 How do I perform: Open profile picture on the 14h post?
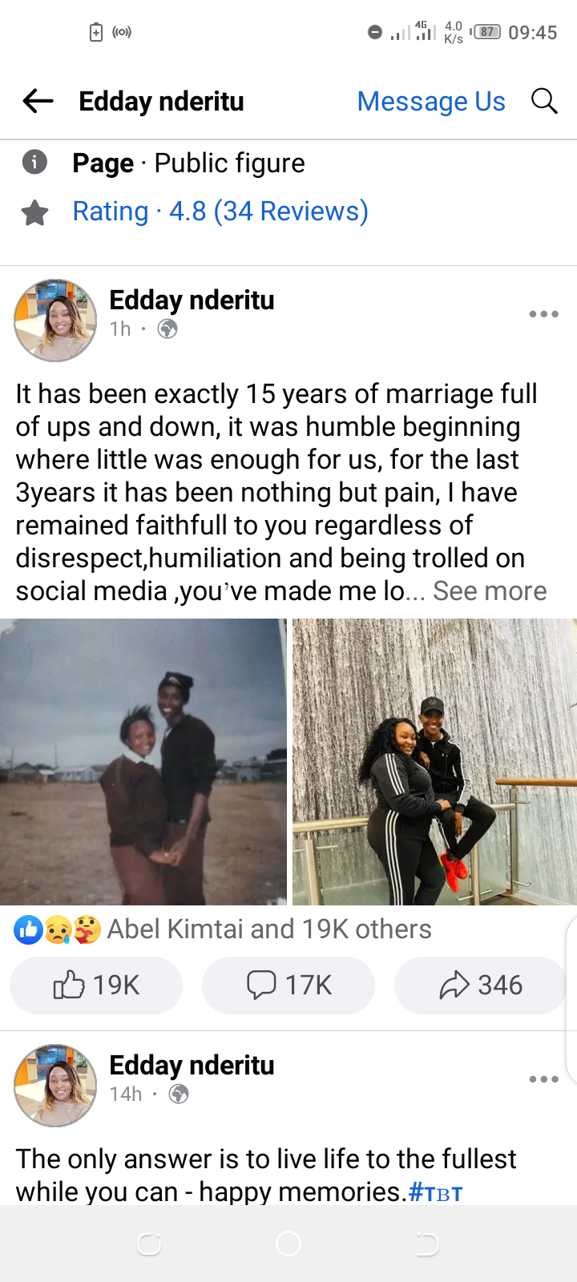coord(55,1085)
